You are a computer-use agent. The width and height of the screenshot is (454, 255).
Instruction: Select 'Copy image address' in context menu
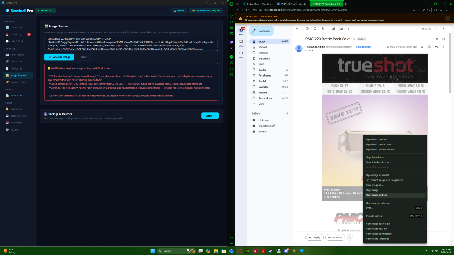[x=395, y=195]
